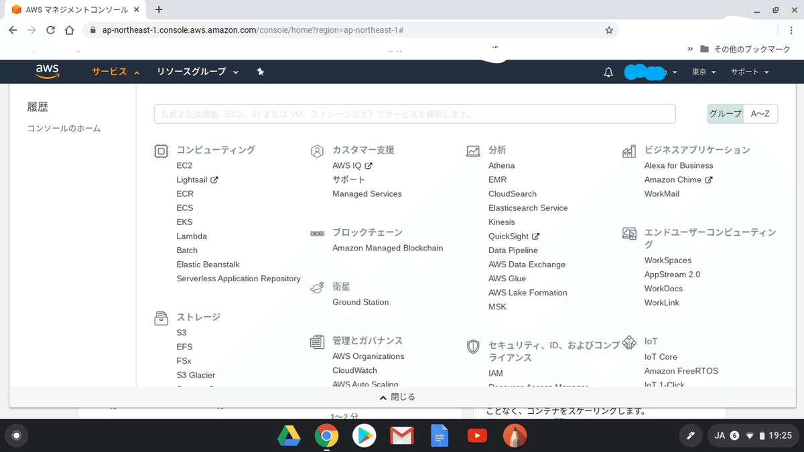The width and height of the screenshot is (804, 452).
Task: Click the IoT category icon
Action: coord(629,342)
